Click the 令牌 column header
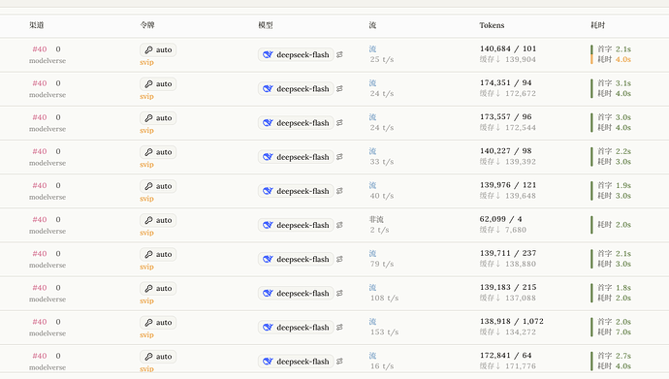669x379 pixels. (147, 25)
